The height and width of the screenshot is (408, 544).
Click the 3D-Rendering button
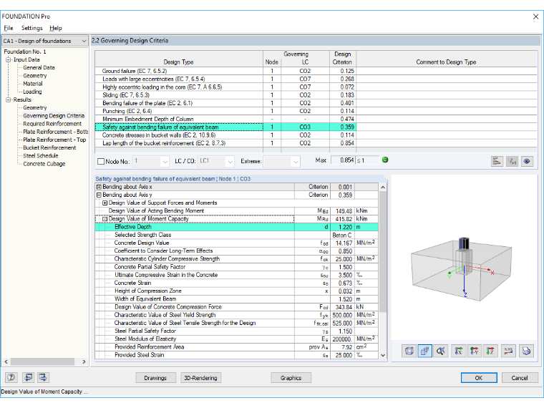200,378
